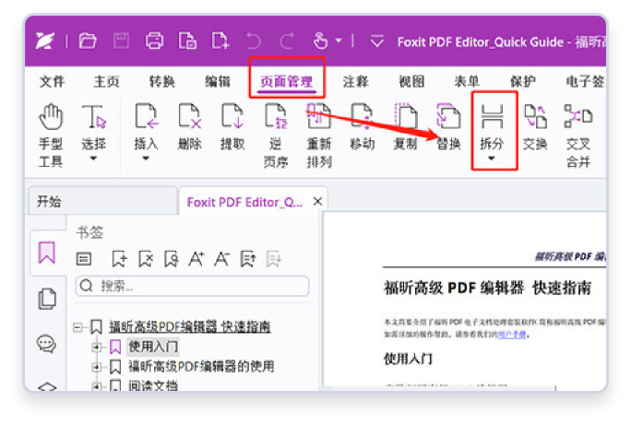631x425 pixels.
Task: Click the new blank page icon
Action: (x=220, y=41)
